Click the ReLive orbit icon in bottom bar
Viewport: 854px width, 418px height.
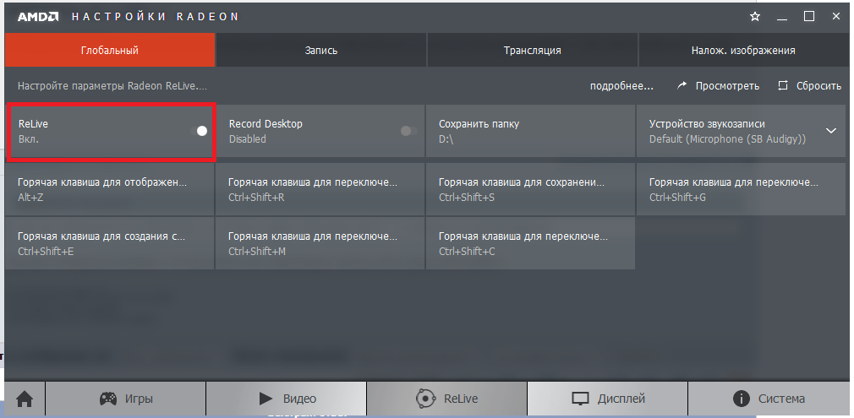[424, 399]
